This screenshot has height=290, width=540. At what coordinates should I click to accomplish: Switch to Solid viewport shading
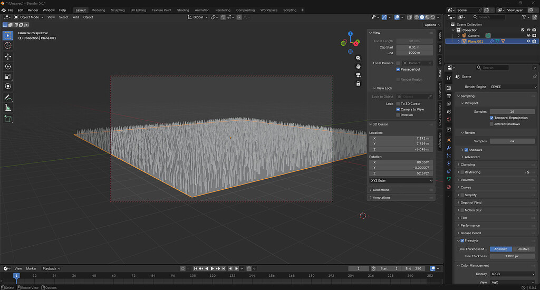pos(422,17)
